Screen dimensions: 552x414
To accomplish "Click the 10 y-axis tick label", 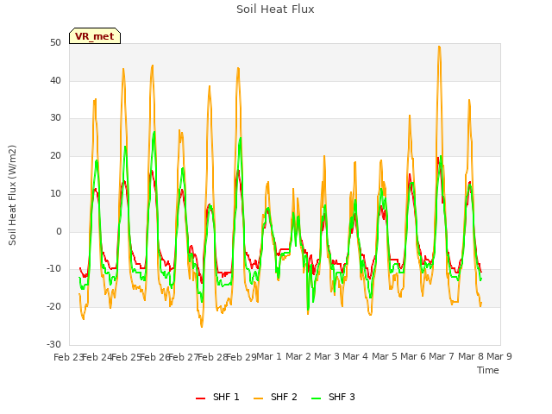I will coord(55,193).
